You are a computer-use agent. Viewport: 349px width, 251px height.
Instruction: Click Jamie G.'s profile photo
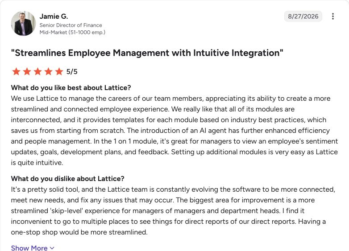click(x=23, y=23)
